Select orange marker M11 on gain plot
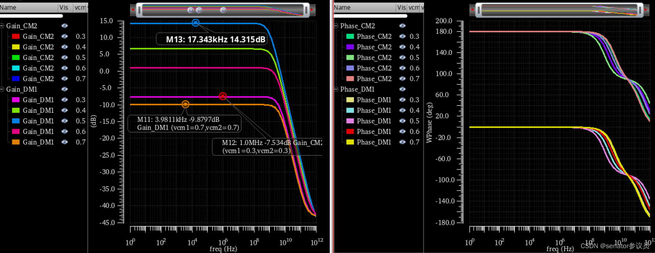This screenshot has width=655, height=253. [x=186, y=104]
